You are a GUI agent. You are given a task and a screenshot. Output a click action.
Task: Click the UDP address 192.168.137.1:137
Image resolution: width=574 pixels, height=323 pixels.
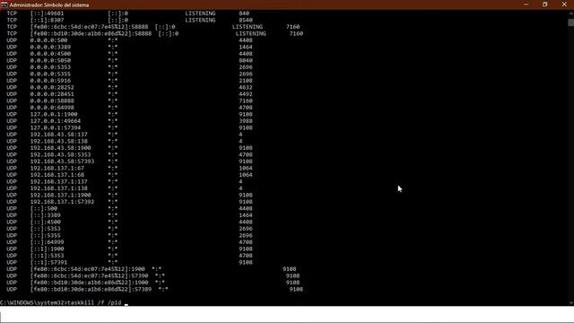pyautogui.click(x=59, y=181)
